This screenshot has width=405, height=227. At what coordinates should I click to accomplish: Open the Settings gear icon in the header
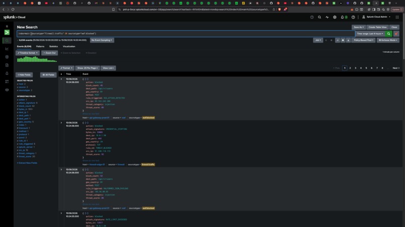[335, 17]
